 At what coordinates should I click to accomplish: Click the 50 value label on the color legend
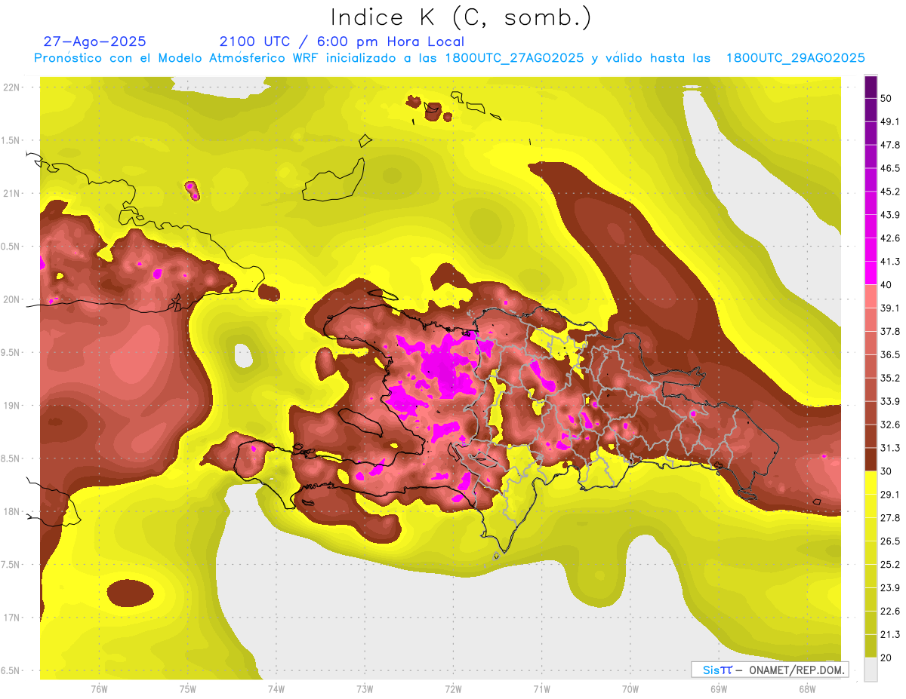tap(887, 99)
